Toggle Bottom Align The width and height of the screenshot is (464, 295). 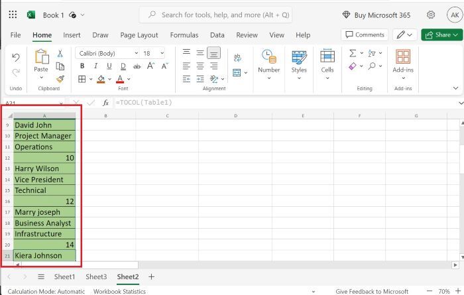(213, 53)
